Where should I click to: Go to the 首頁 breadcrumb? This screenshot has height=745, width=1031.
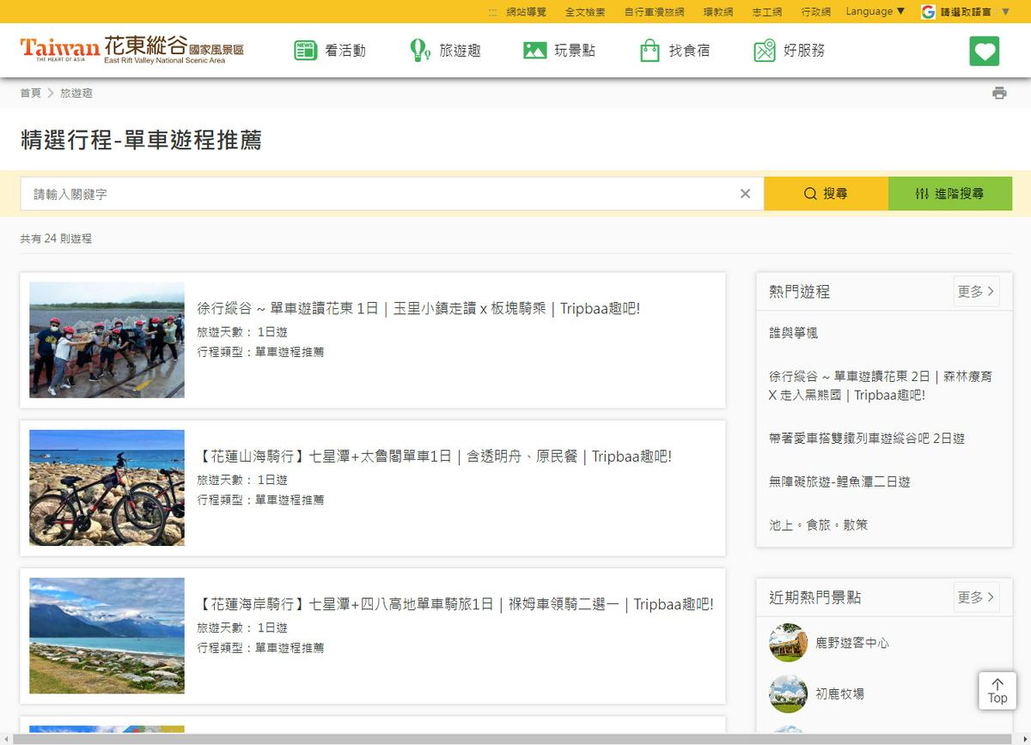[31, 93]
